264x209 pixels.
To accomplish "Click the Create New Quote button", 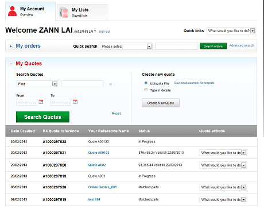I will [x=161, y=103].
